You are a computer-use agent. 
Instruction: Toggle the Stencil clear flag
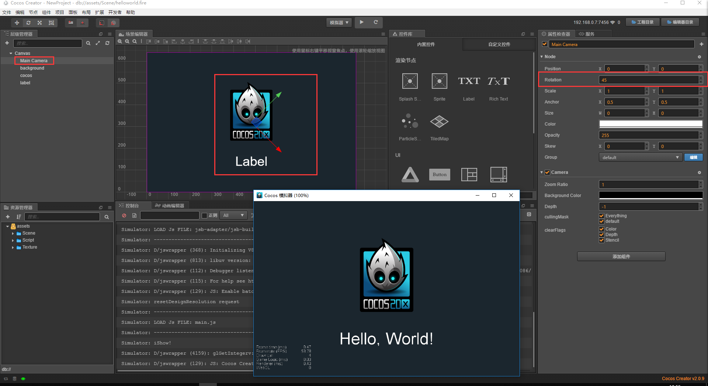(602, 240)
